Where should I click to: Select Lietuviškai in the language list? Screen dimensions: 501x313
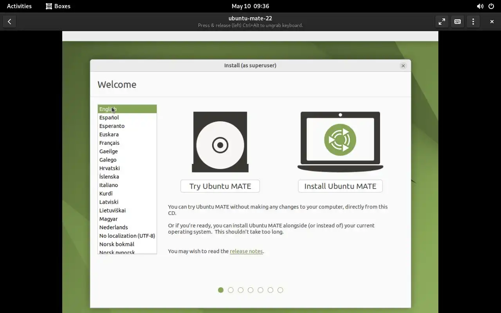click(x=127, y=210)
